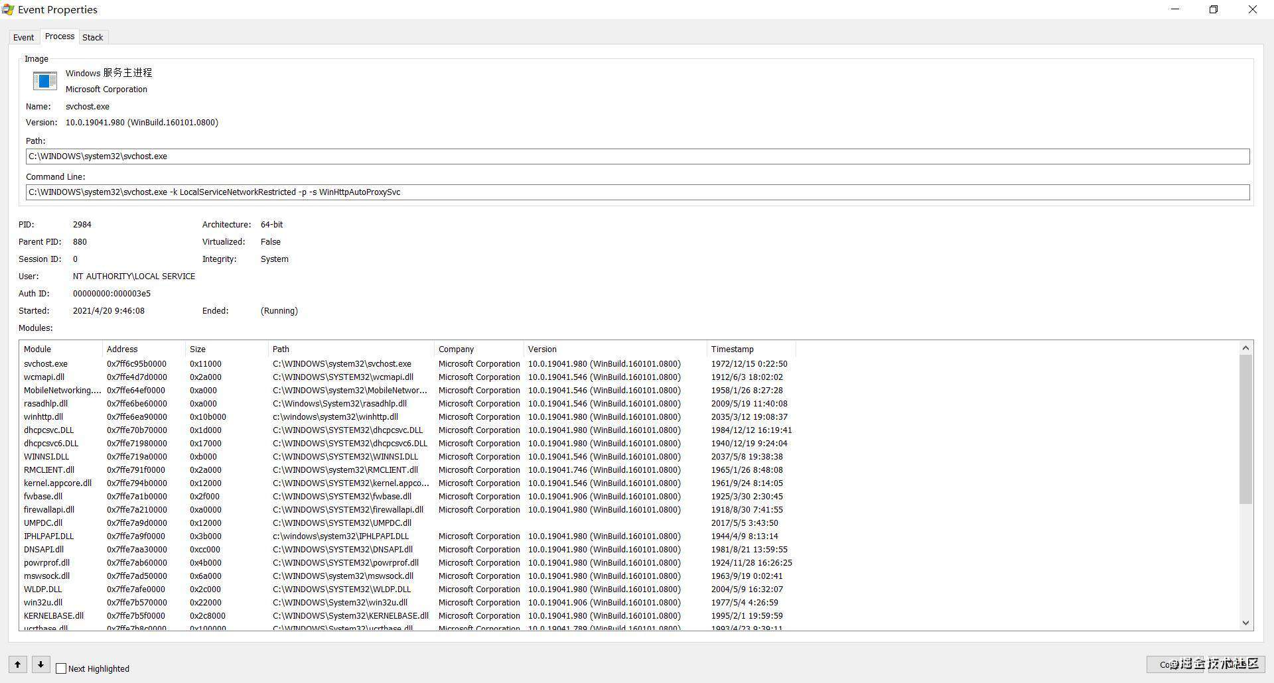This screenshot has width=1274, height=683.
Task: Click the svchost.exe process image icon
Action: [x=44, y=81]
